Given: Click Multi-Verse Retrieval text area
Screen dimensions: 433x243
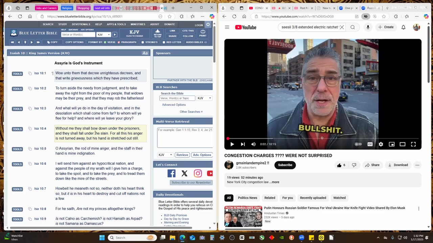Looking at the screenshot, I should coord(185,137).
